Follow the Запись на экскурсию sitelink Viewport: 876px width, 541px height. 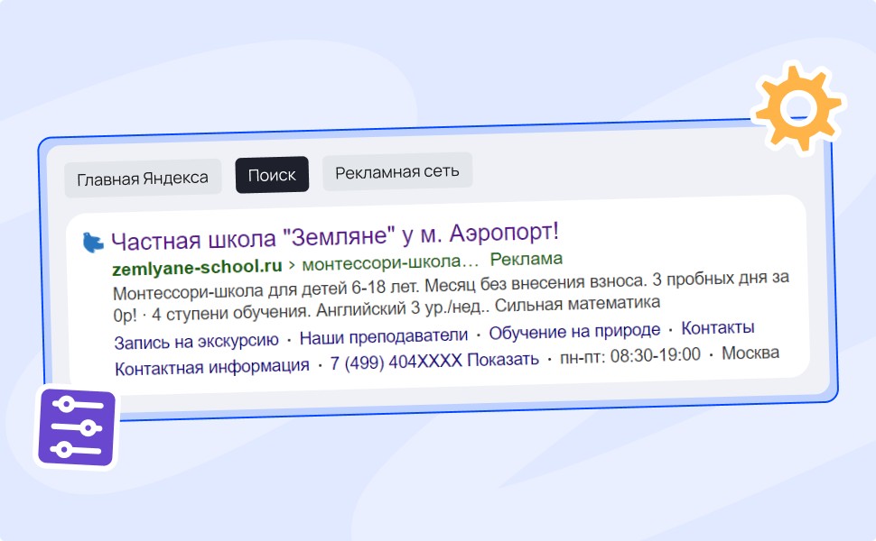click(x=197, y=340)
